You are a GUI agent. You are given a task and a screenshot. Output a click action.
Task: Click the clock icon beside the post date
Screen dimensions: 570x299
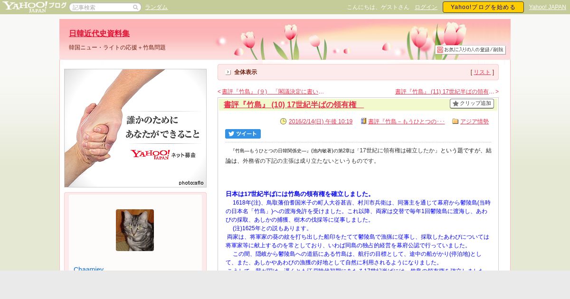[284, 121]
